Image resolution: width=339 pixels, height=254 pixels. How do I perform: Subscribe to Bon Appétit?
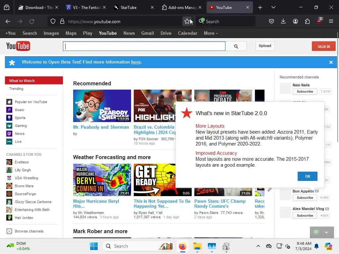click(x=305, y=198)
